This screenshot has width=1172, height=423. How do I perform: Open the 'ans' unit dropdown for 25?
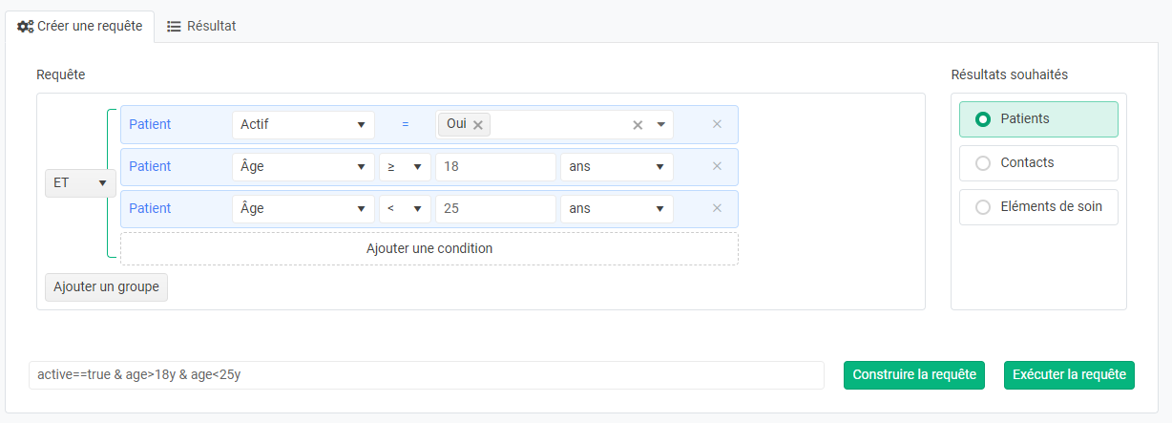click(x=617, y=209)
